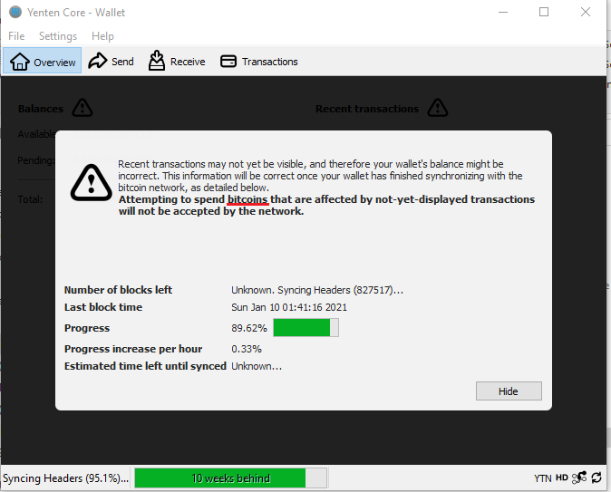
Task: Click the network connections status icon
Action: (x=579, y=478)
